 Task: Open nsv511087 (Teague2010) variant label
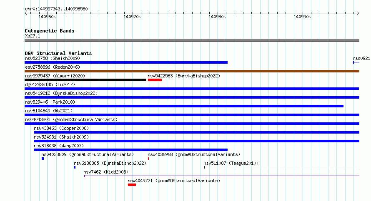[231, 163]
